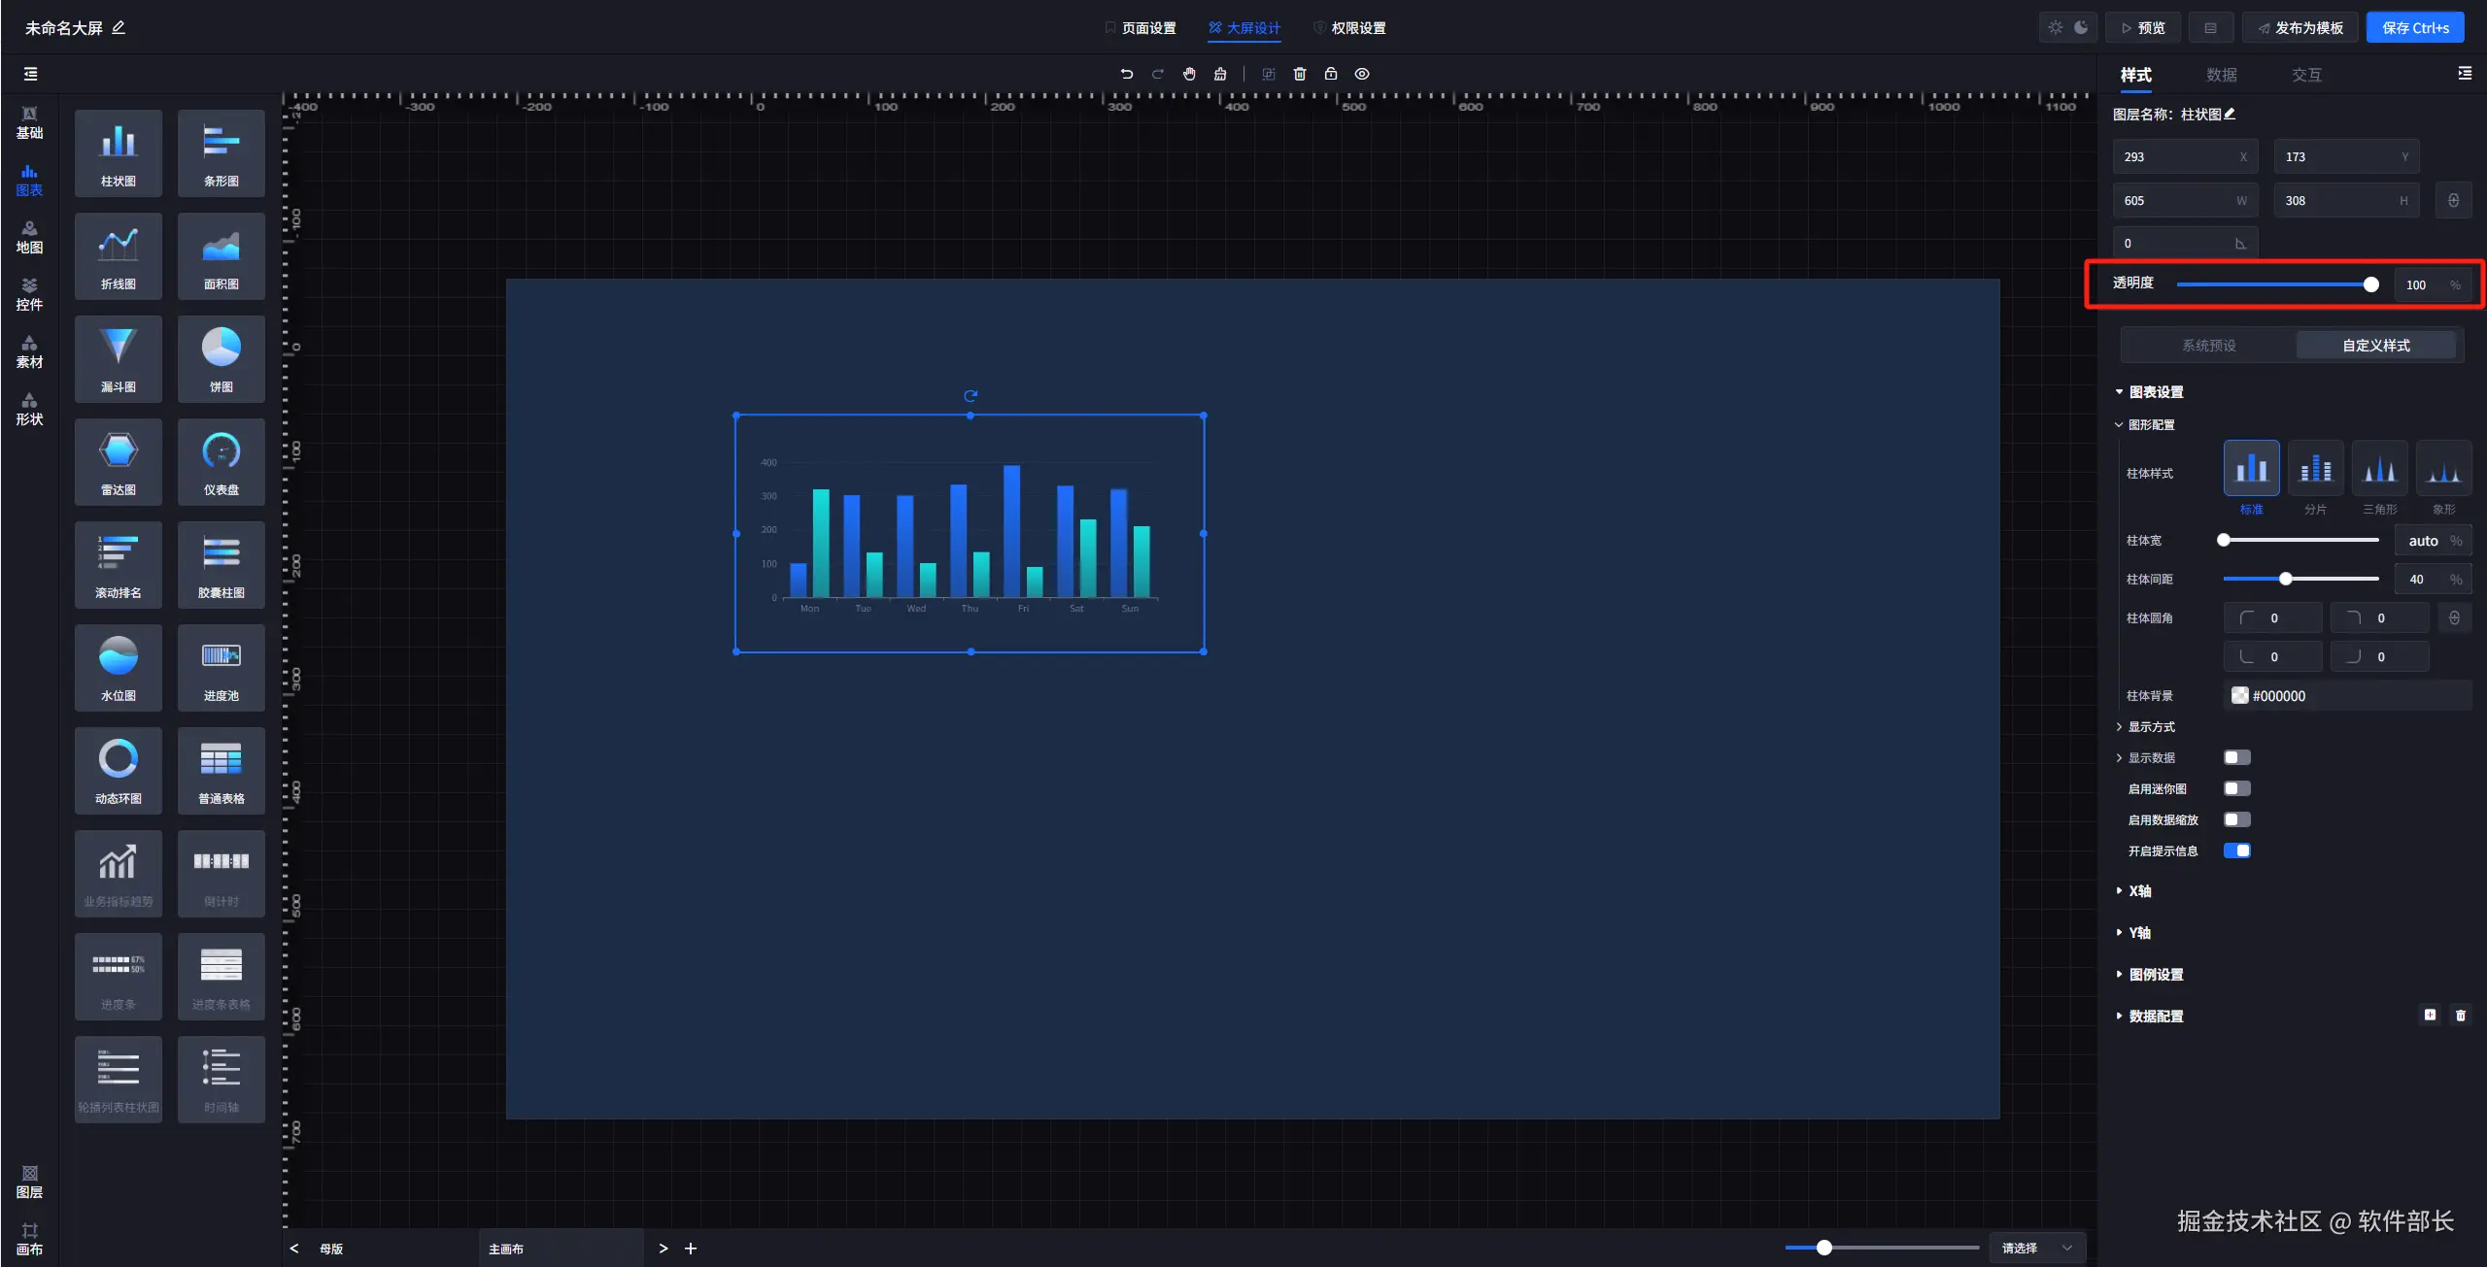The height and width of the screenshot is (1267, 2487).
Task: Click the trash delete icon in the toolbar
Action: pyautogui.click(x=1300, y=74)
